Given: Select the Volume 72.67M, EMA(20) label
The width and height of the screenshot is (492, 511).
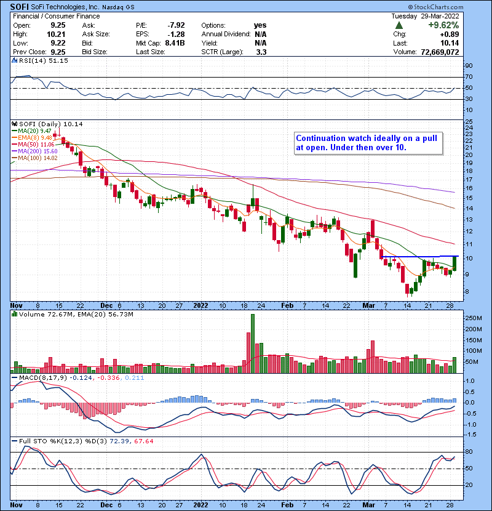Looking at the screenshot, I should tap(76, 315).
